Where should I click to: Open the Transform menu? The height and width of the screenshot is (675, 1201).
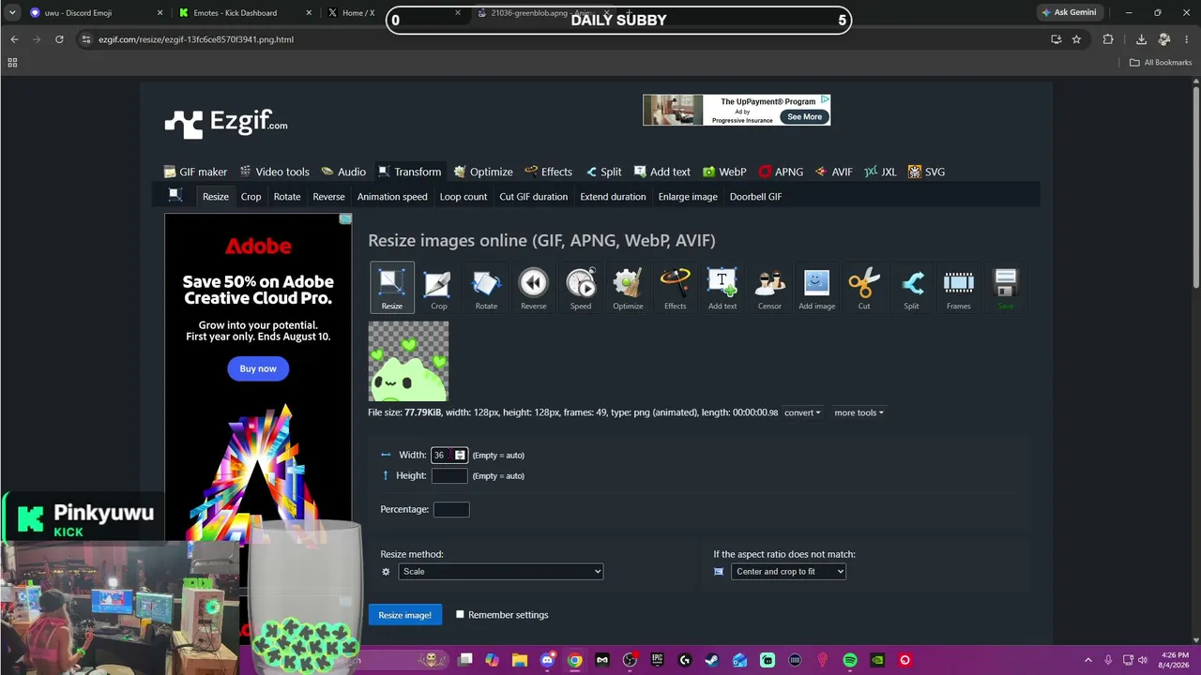click(x=409, y=172)
